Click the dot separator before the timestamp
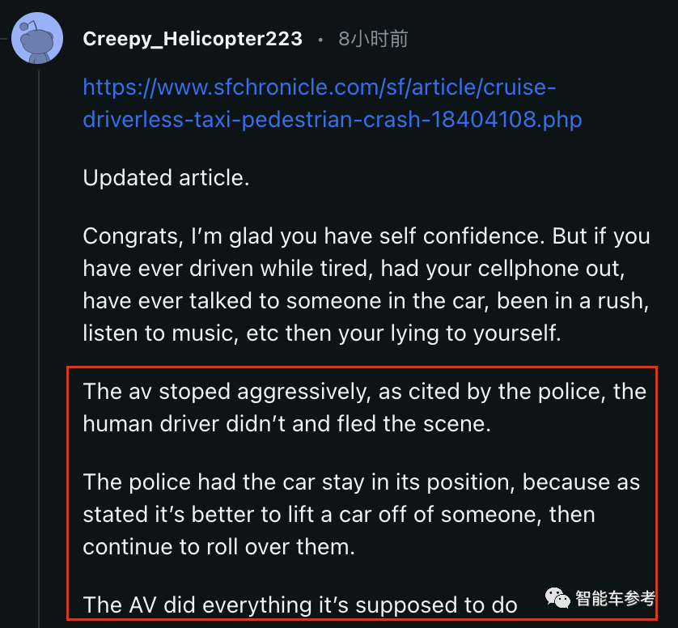The width and height of the screenshot is (678, 628). (320, 39)
